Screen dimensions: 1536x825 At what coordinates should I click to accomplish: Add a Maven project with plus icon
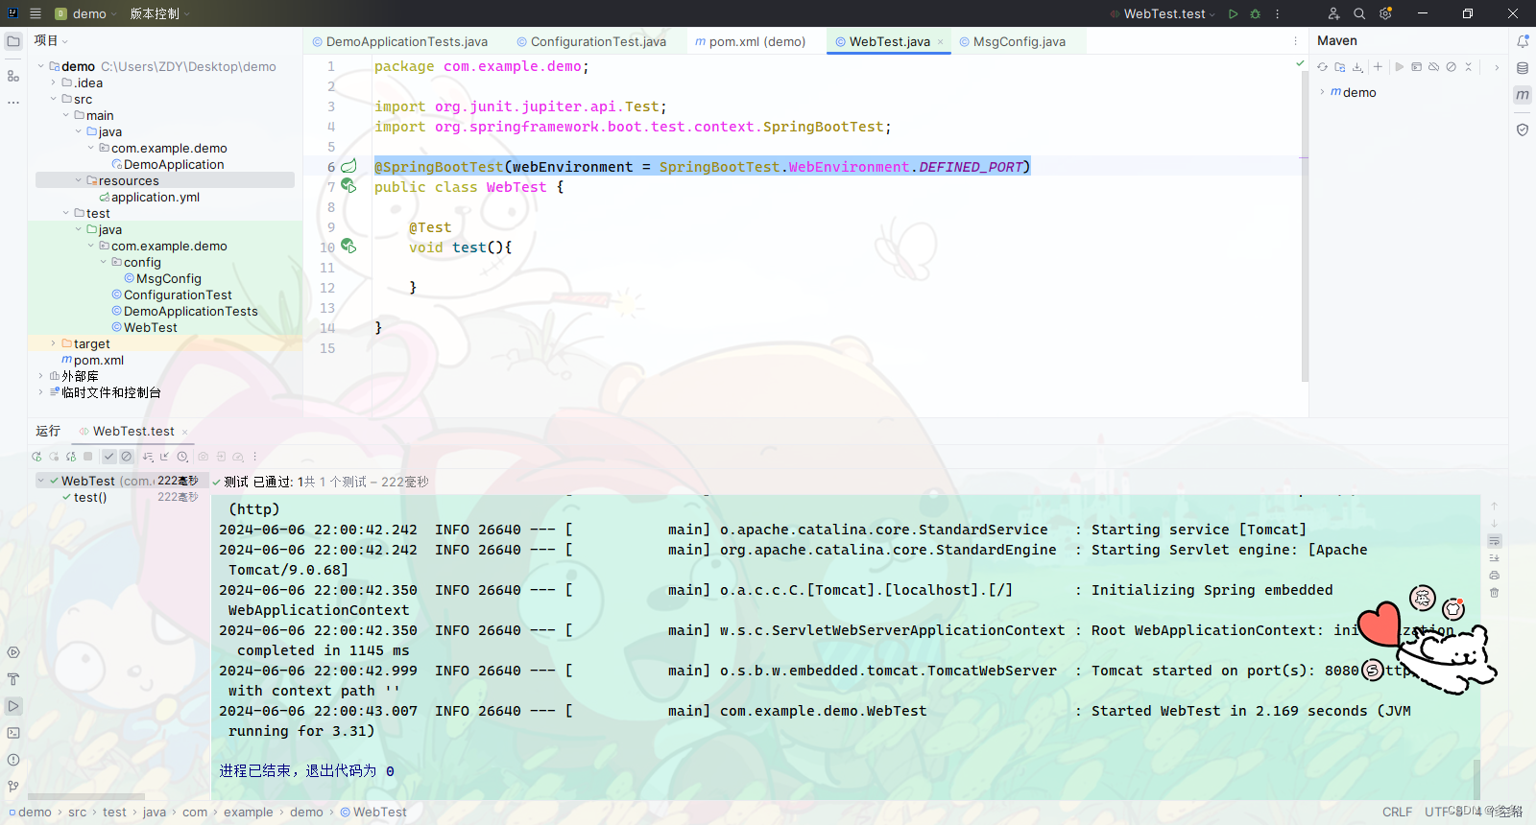click(1378, 67)
